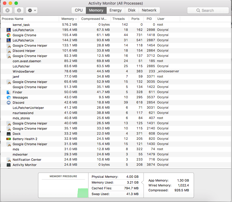The width and height of the screenshot is (232, 202).
Task: Click a Google Chrome Helper icon
Action: (8, 46)
